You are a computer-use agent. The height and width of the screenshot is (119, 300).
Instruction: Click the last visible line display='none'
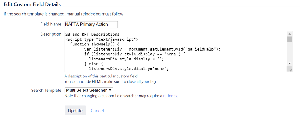point(129,69)
